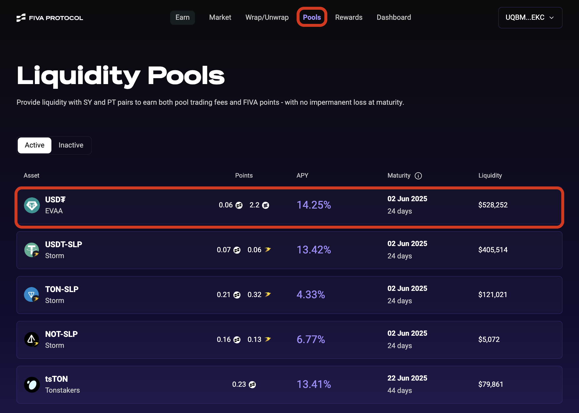
Task: Click the EVAA points icon beside 2.2
Action: point(266,205)
